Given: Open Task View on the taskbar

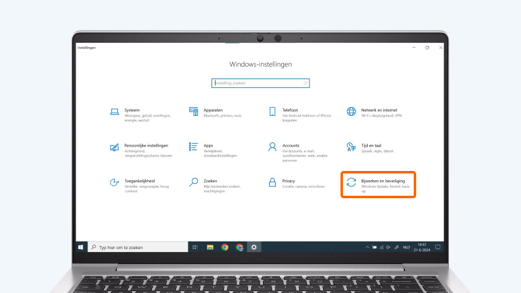Looking at the screenshot, I should [195, 247].
